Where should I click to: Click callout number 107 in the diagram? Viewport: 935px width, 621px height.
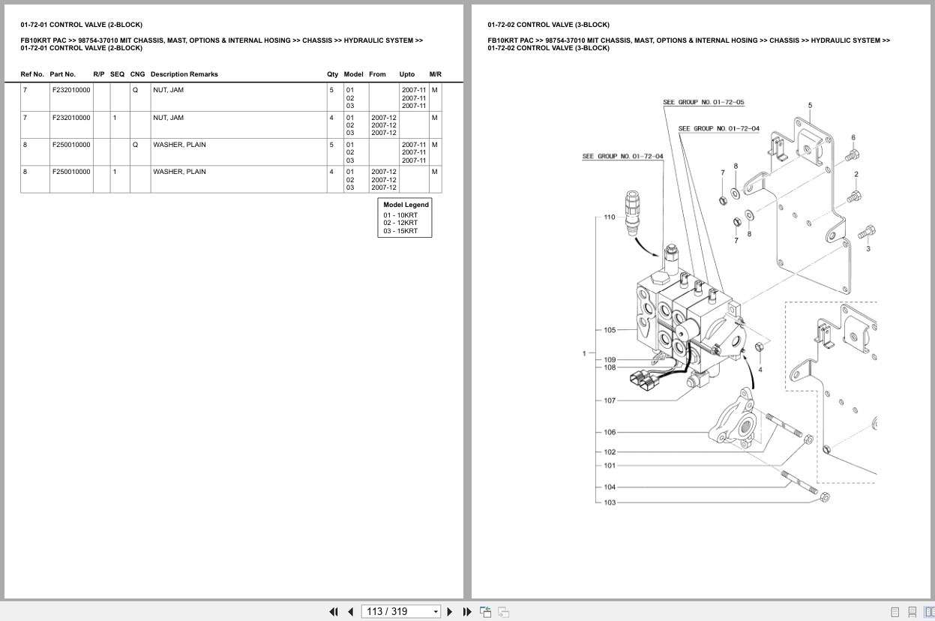[x=610, y=400]
